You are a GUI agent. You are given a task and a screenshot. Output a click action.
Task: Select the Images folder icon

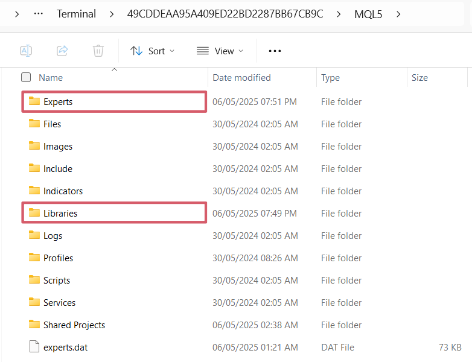coord(34,145)
